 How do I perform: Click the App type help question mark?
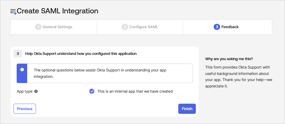(x=36, y=91)
